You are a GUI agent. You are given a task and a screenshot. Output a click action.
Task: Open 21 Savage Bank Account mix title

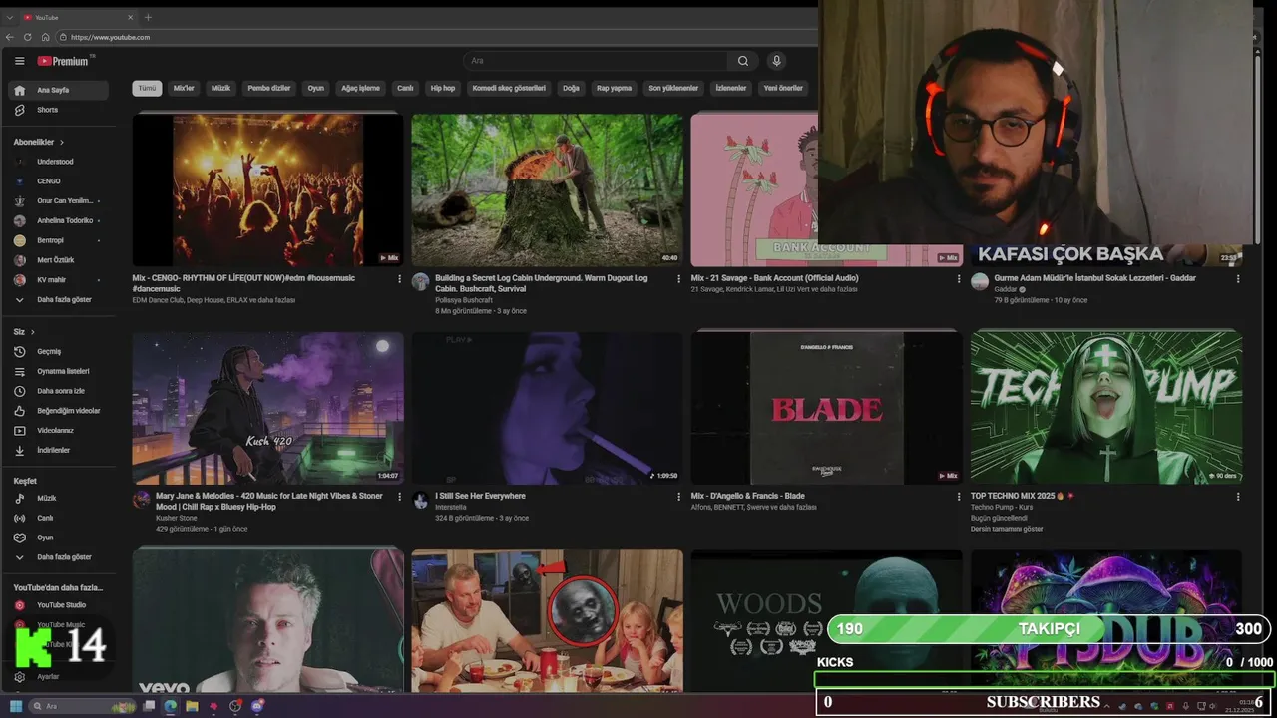[x=774, y=278]
